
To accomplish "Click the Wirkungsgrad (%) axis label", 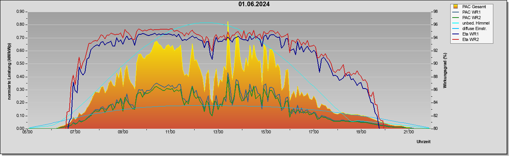I will point(445,70).
